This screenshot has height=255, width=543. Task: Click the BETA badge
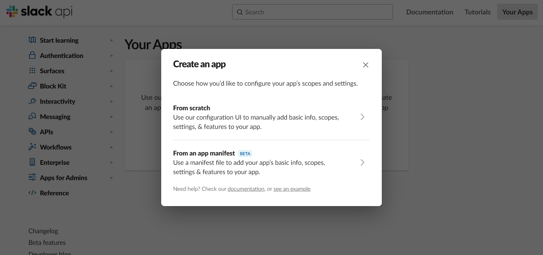pyautogui.click(x=245, y=154)
